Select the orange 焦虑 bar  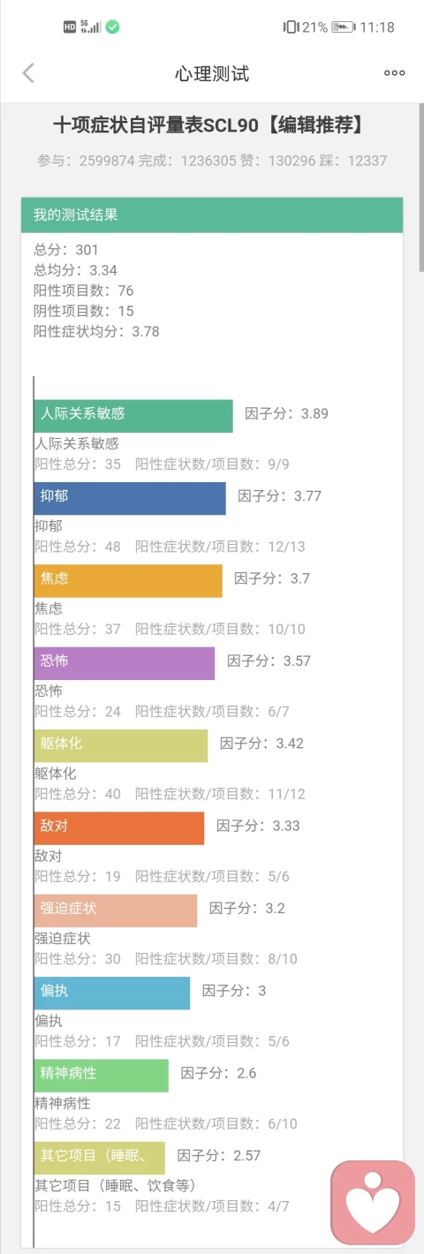click(x=128, y=580)
